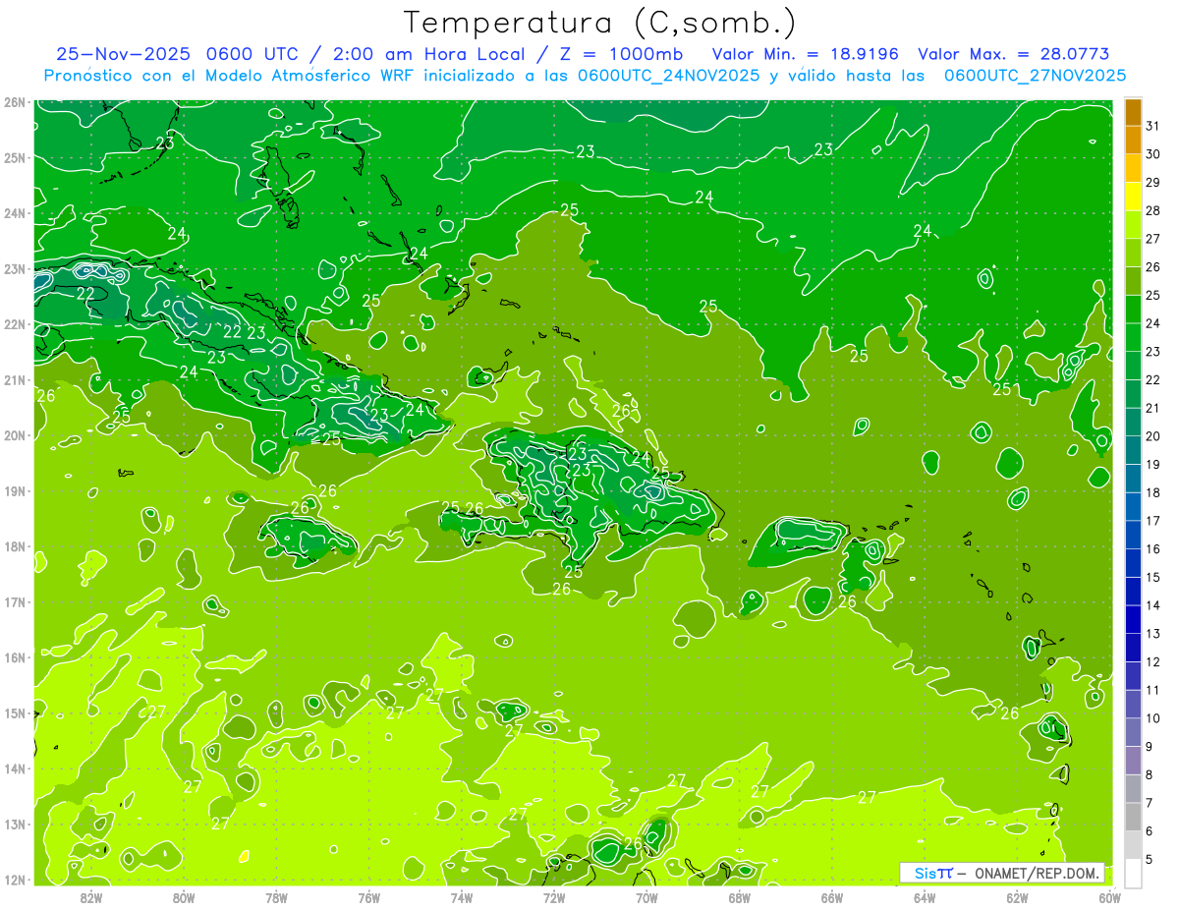The image size is (1179, 911).
Task: Click the longitude label 68W
Action: tap(740, 897)
